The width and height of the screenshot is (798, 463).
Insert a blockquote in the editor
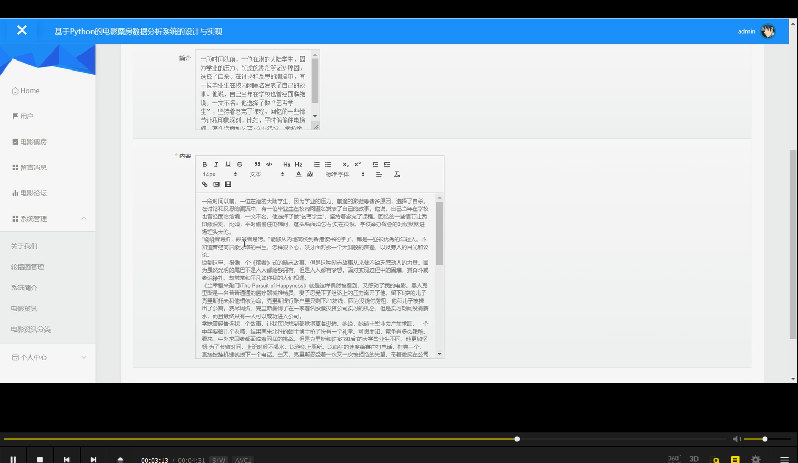(x=257, y=164)
